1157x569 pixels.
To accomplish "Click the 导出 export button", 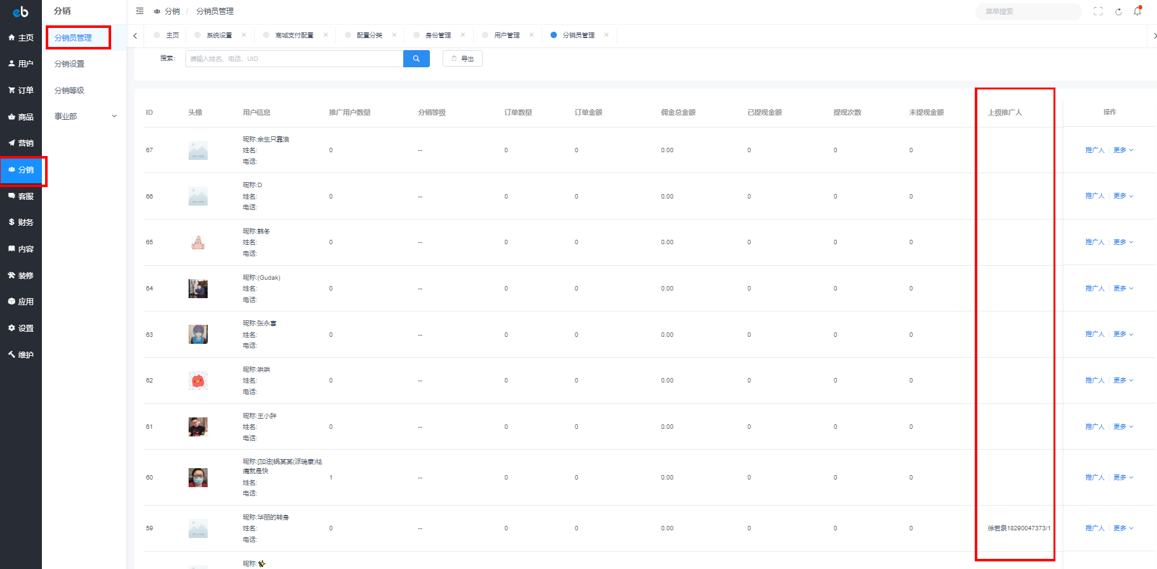I will click(x=462, y=59).
